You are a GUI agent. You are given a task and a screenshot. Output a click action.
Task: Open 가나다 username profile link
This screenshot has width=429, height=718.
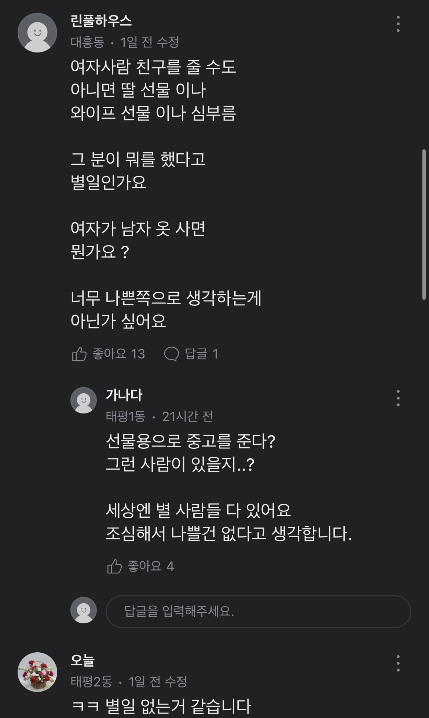[124, 395]
